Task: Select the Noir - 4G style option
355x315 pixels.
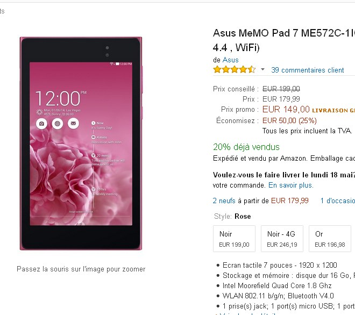Action: pos(282,239)
